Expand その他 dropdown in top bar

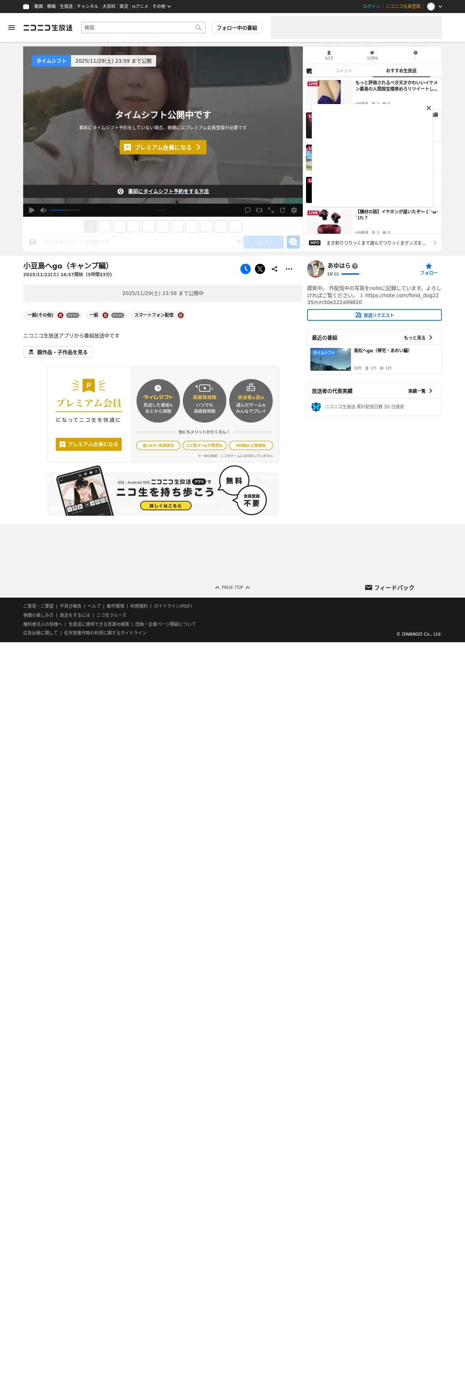point(161,7)
